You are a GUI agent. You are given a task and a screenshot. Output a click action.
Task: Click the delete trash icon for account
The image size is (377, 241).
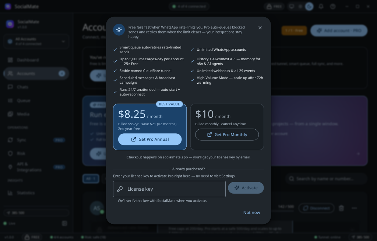click(x=341, y=208)
